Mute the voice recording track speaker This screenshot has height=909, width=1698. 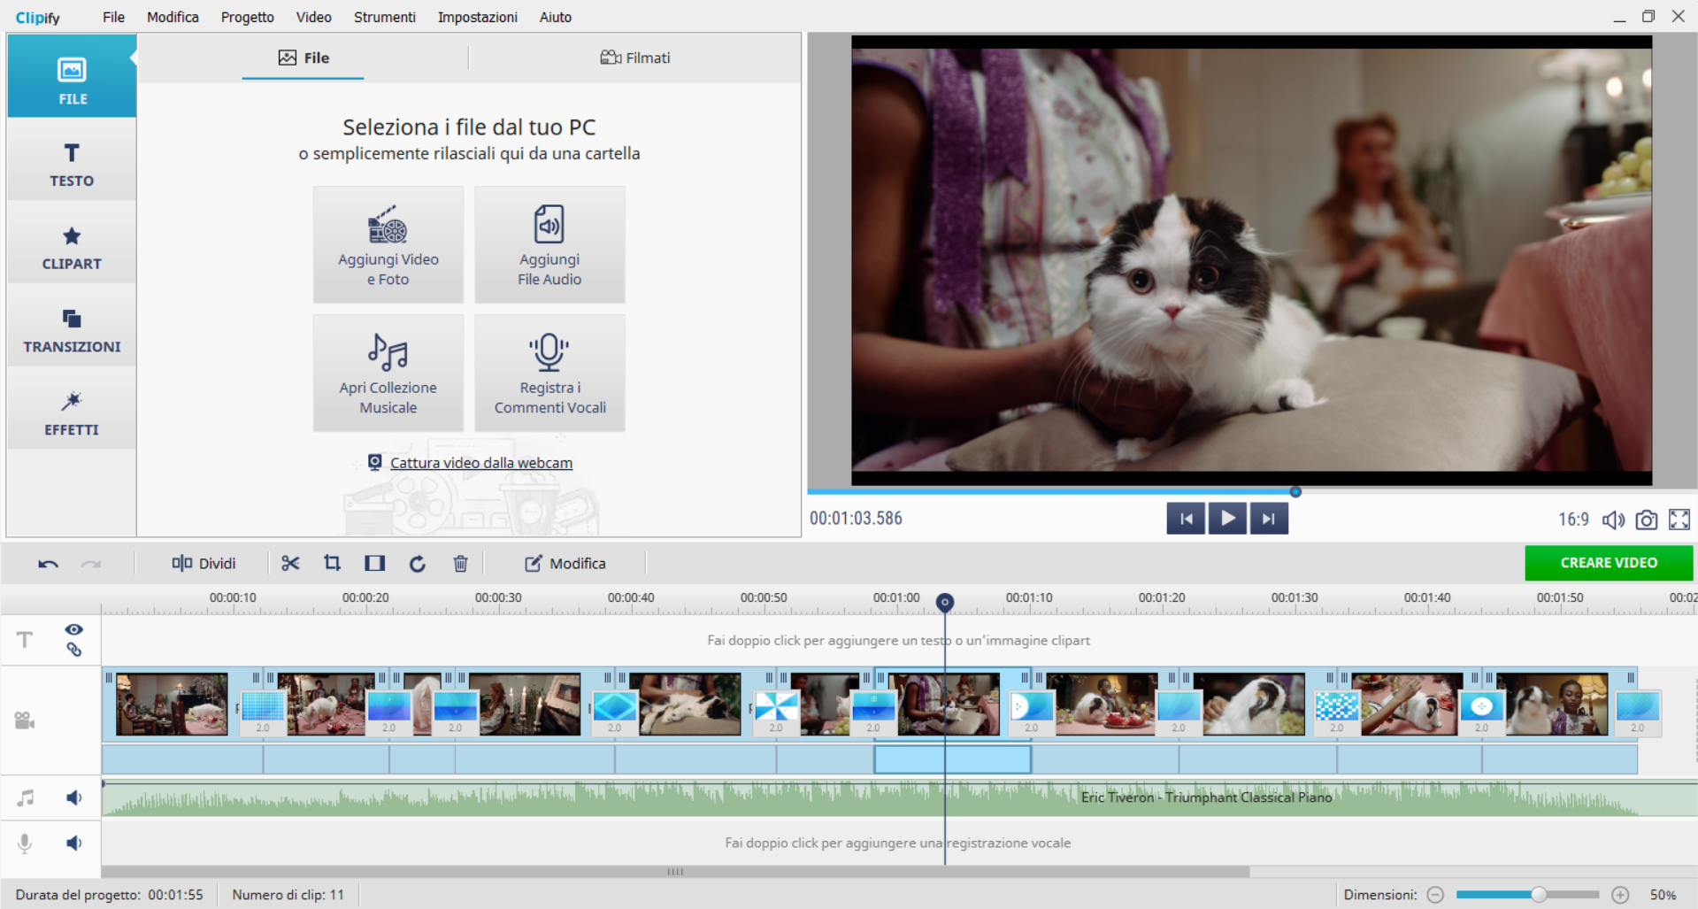tap(74, 844)
